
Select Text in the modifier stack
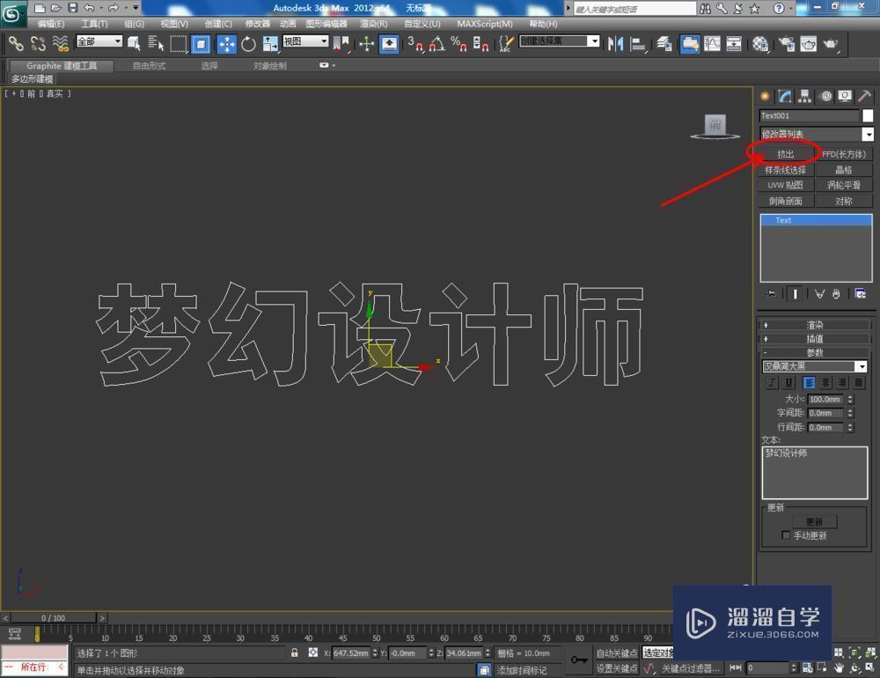point(783,220)
